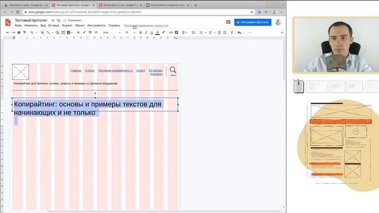Click the Text box tool icon

(63, 33)
